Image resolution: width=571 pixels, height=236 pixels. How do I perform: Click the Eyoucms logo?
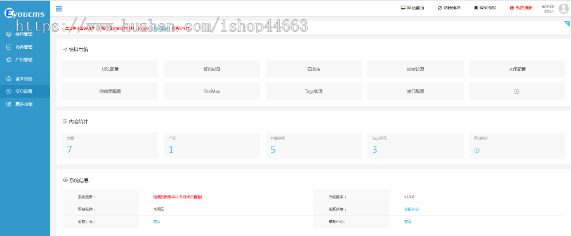(x=24, y=13)
